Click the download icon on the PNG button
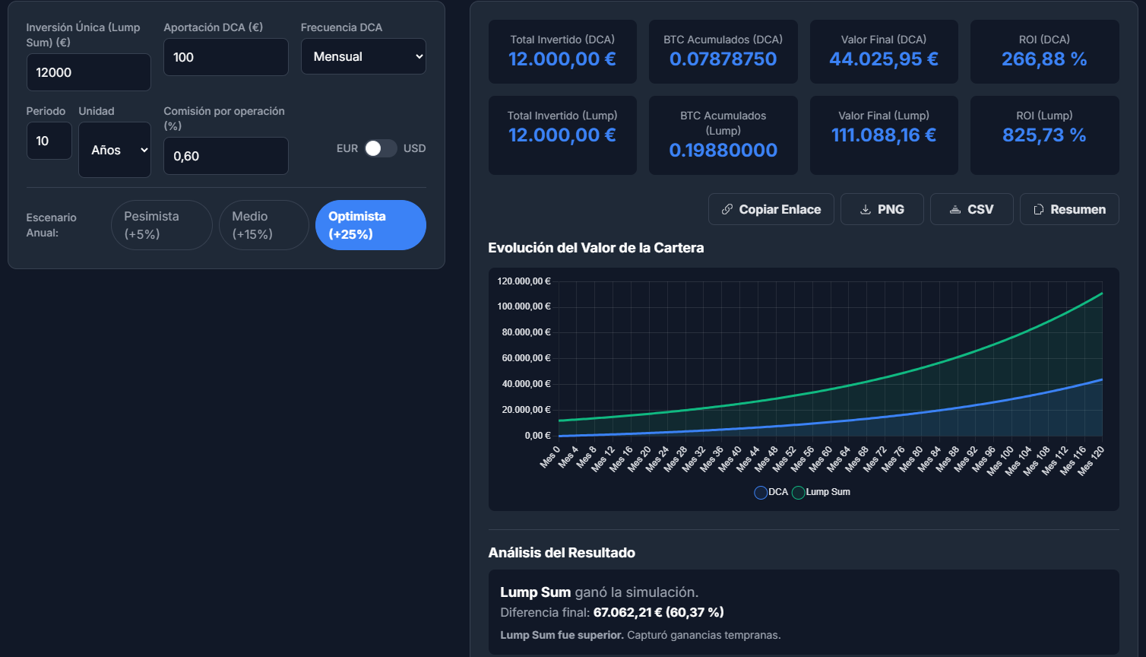The image size is (1146, 657). pos(866,209)
